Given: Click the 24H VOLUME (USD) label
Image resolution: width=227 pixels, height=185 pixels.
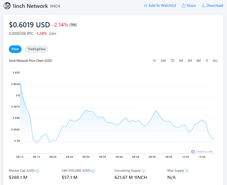Looking at the screenshot, I should (76, 171).
